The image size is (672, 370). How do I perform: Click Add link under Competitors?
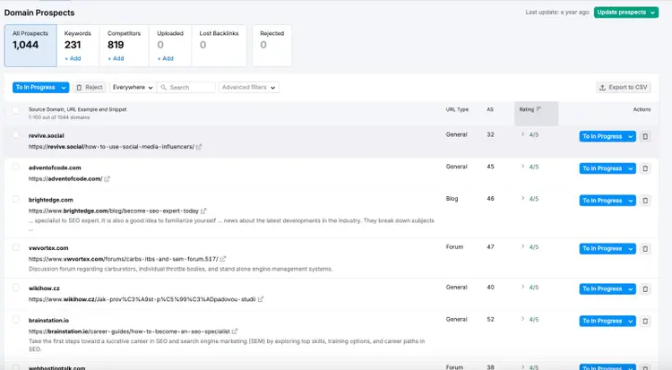click(x=116, y=58)
